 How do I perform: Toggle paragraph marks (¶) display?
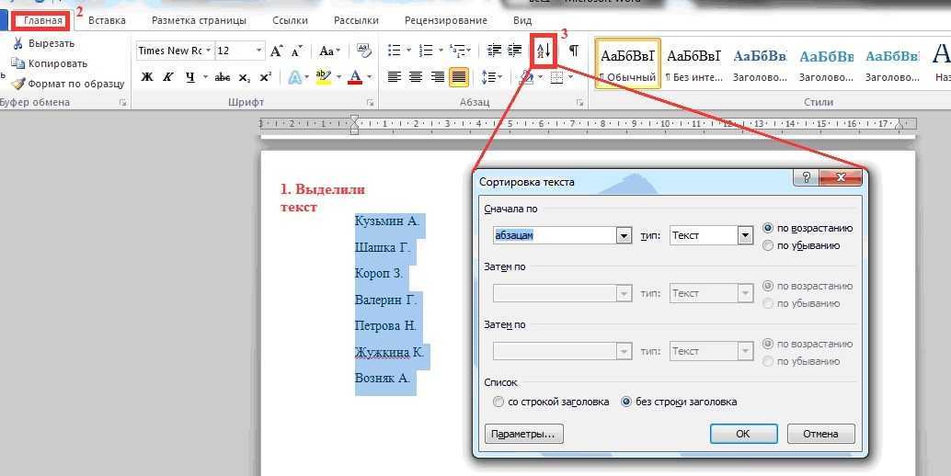573,51
